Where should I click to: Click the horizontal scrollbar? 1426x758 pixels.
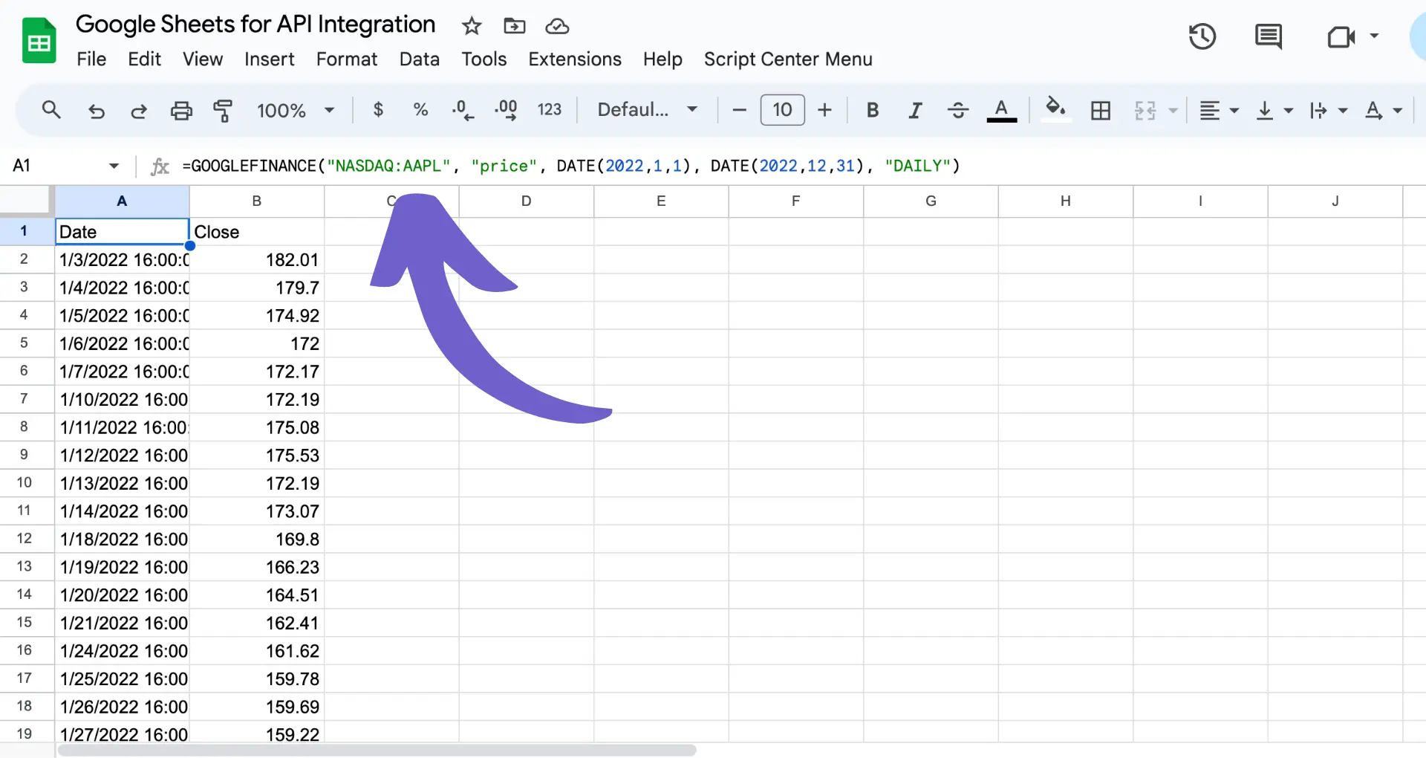[377, 751]
